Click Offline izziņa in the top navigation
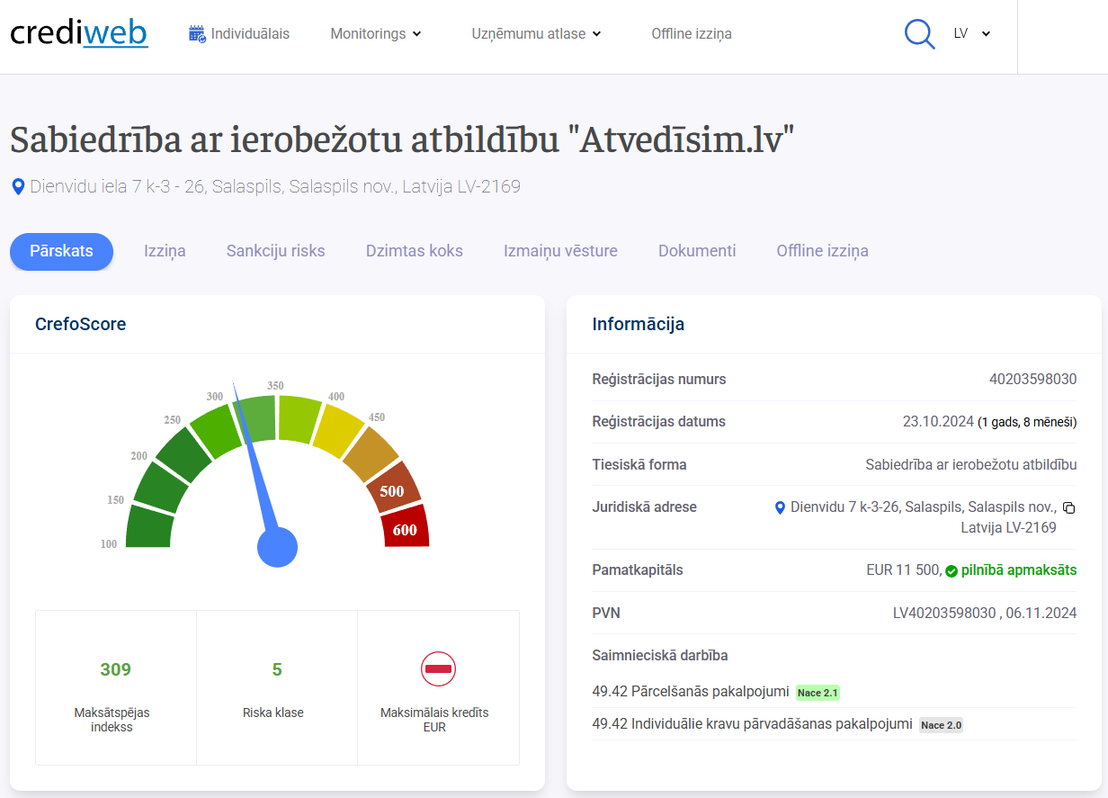 tap(692, 34)
